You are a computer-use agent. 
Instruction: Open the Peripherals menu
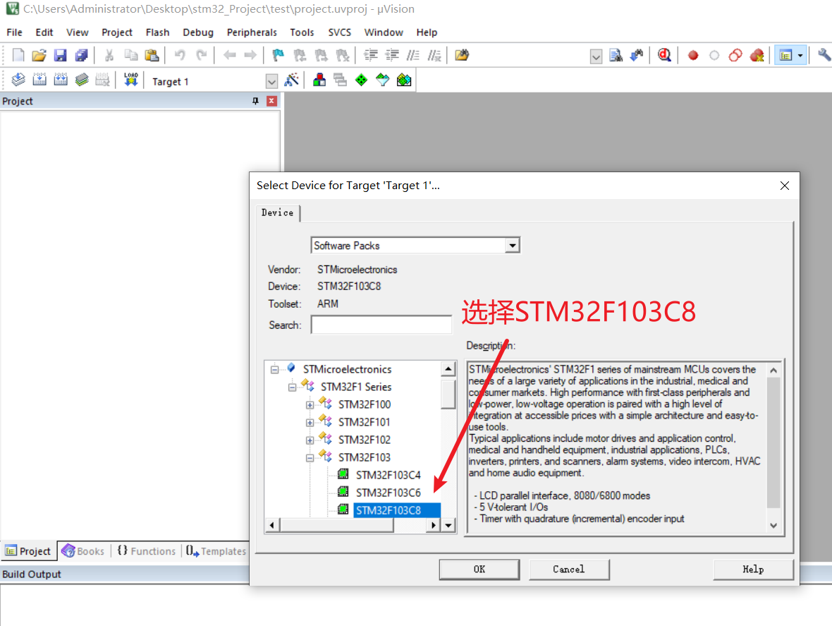(x=252, y=32)
